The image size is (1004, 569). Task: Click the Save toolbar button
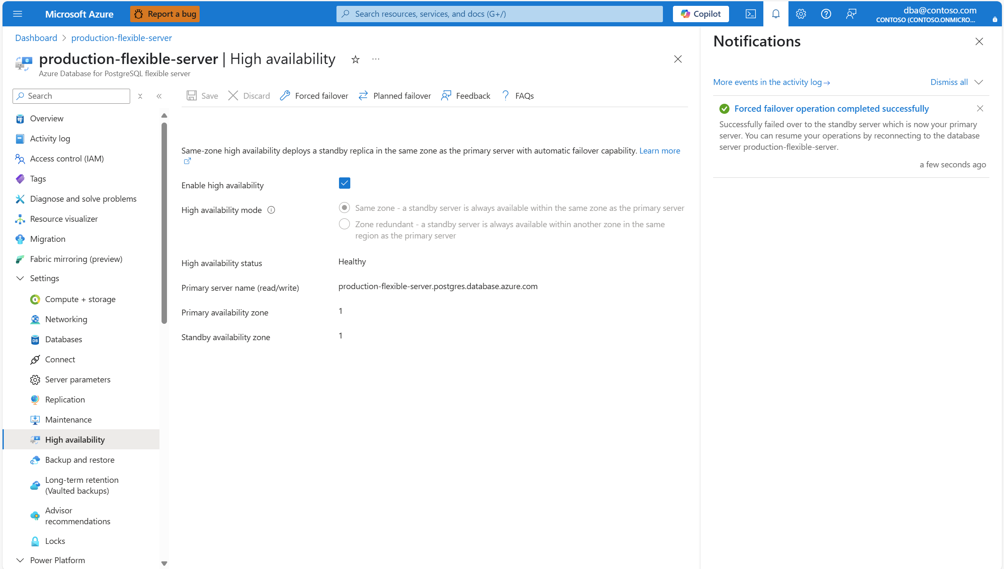[203, 96]
